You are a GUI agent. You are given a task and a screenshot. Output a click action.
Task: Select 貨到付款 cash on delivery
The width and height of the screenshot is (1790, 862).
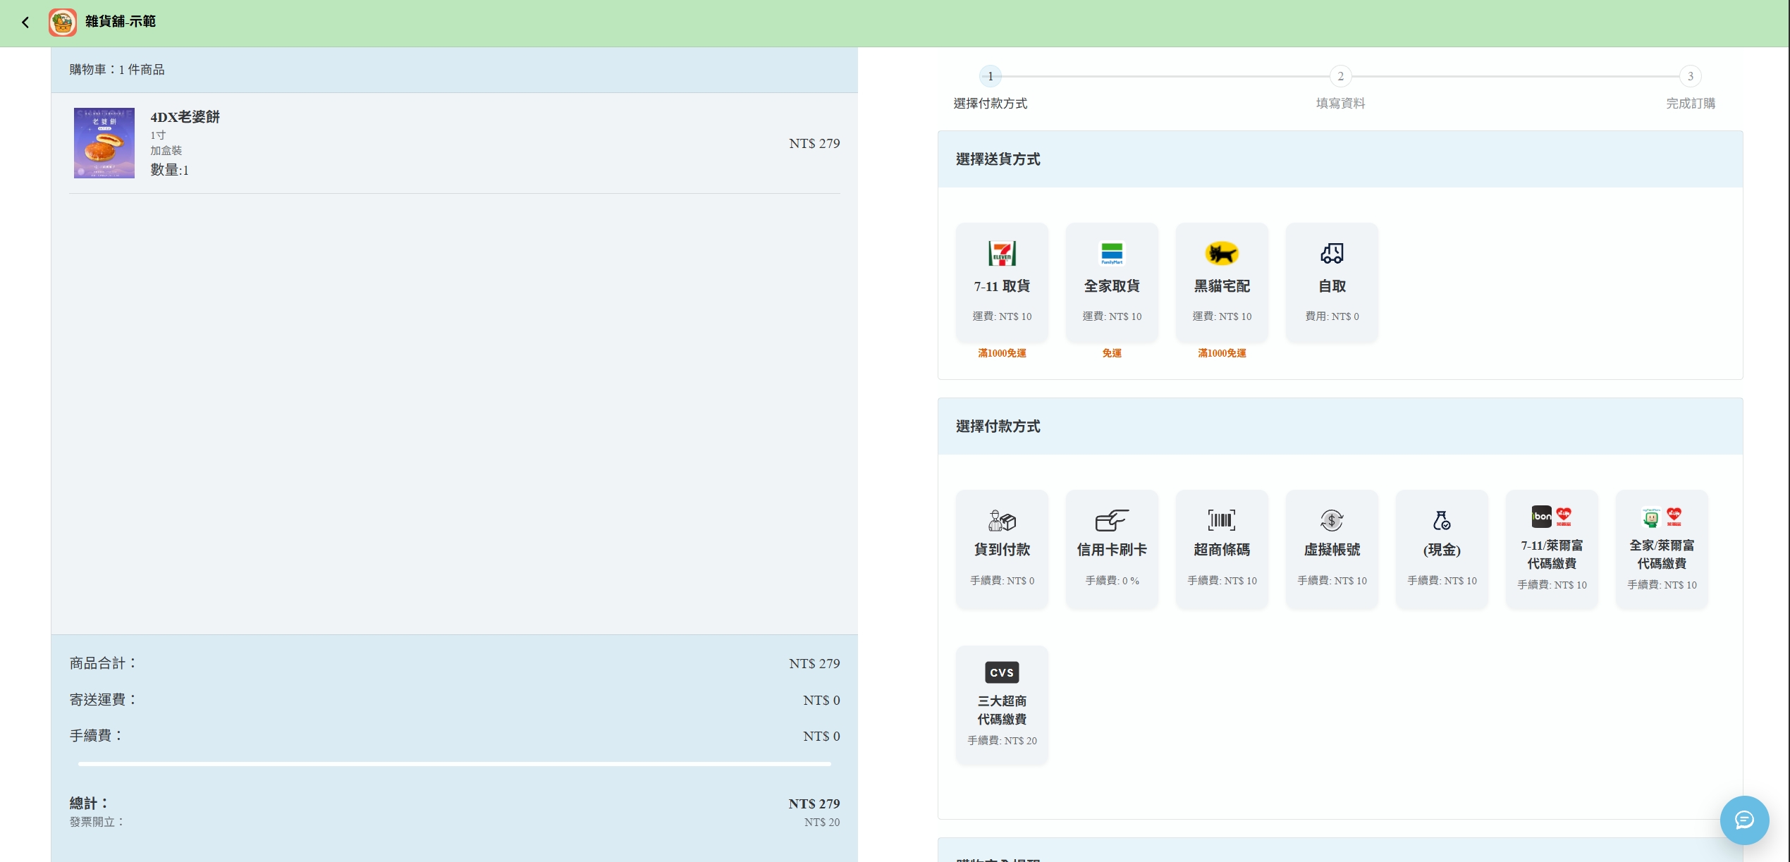[x=1002, y=548]
